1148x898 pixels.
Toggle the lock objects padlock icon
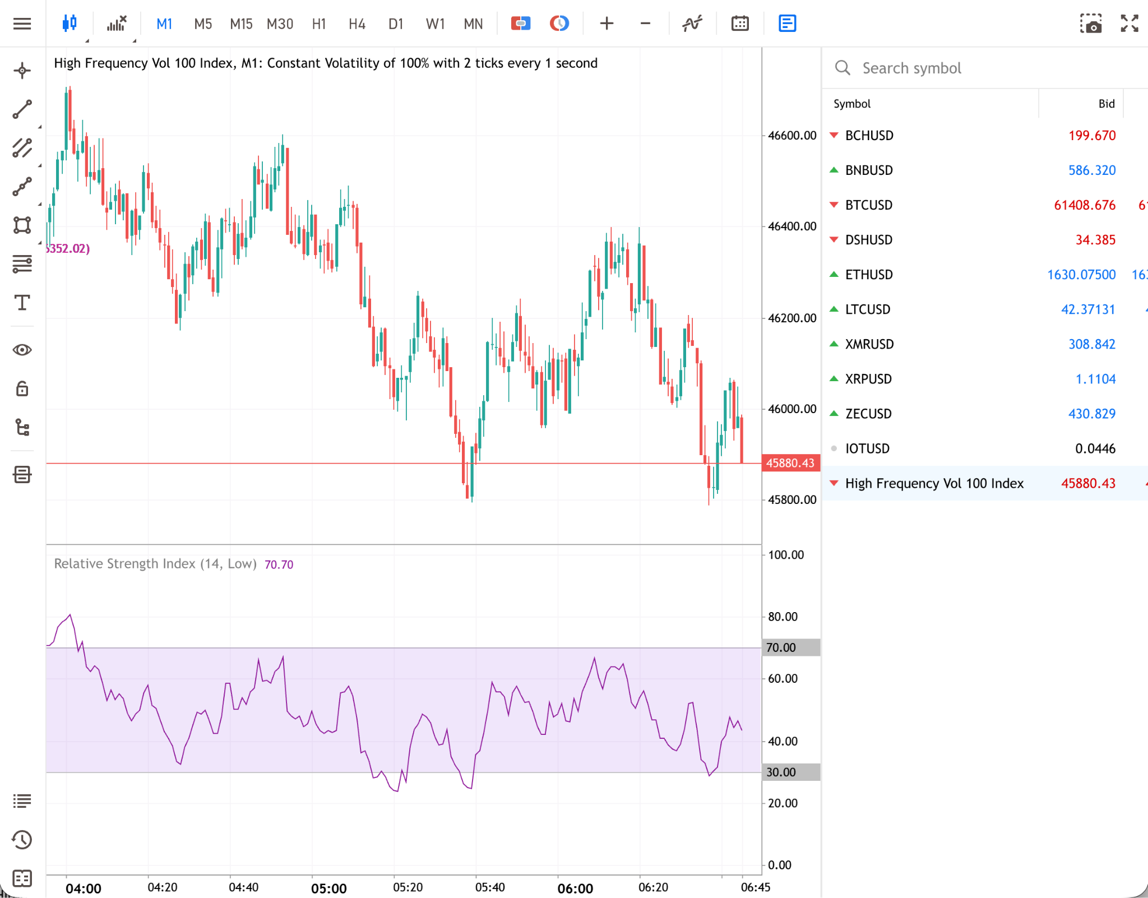tap(22, 388)
